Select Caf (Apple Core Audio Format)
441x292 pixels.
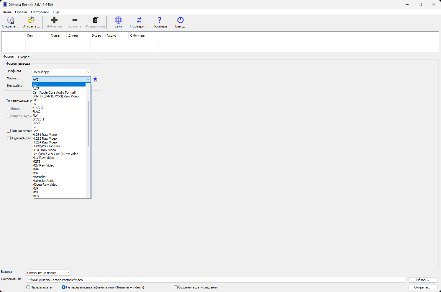click(x=59, y=92)
